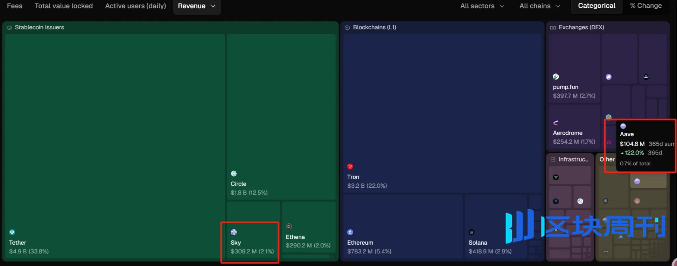
Task: Select the Blockchains (L1) category title
Action: click(x=375, y=27)
